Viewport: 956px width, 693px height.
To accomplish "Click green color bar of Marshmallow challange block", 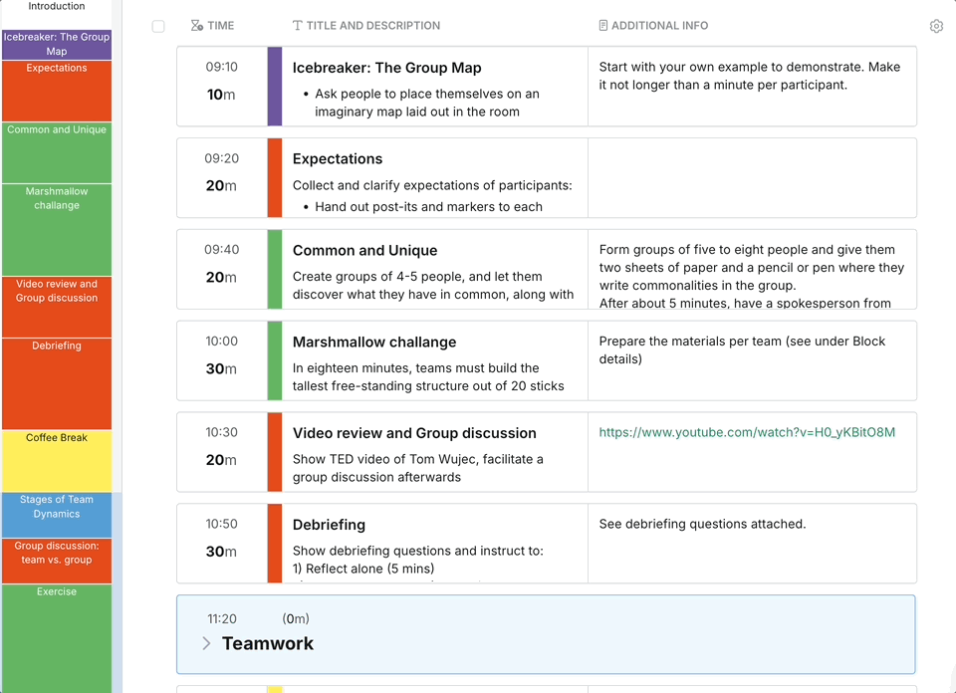I will pos(275,360).
